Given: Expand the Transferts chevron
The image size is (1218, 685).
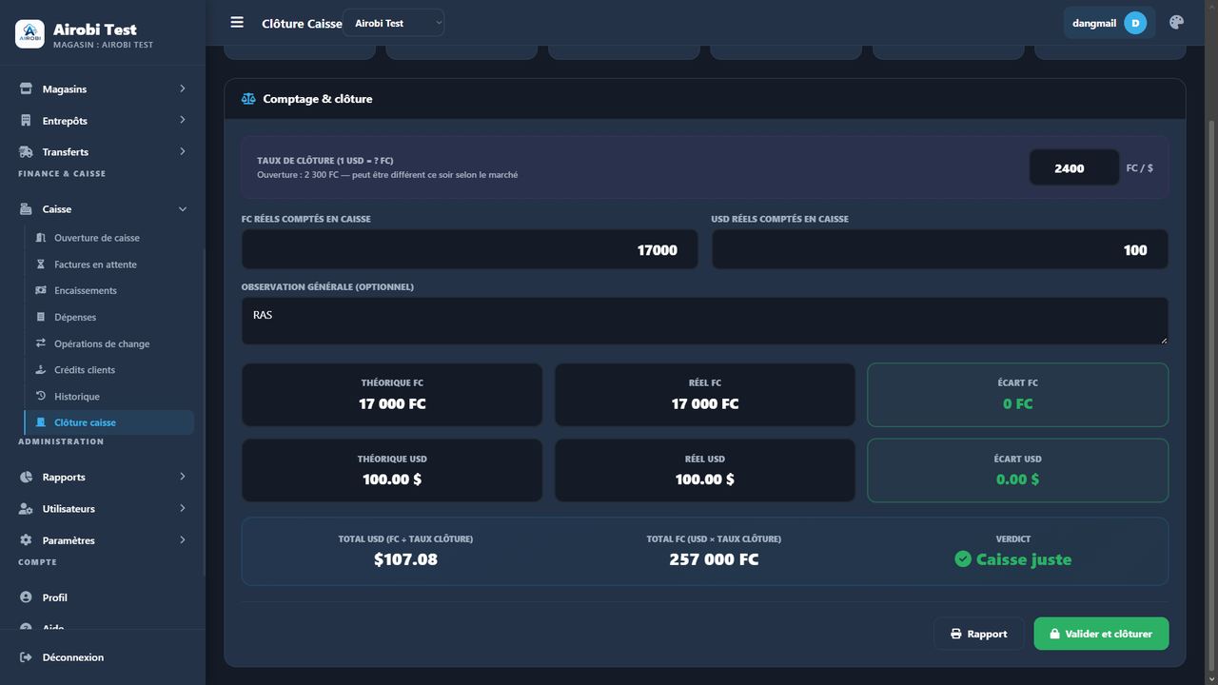Looking at the screenshot, I should click(x=182, y=151).
